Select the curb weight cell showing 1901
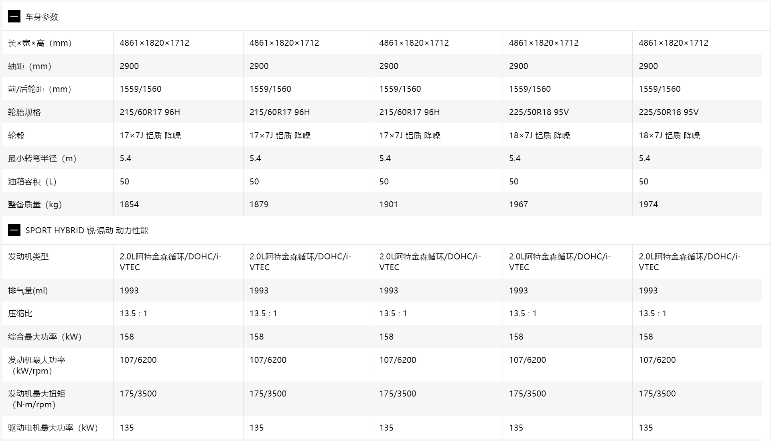The height and width of the screenshot is (441, 771). tap(388, 204)
